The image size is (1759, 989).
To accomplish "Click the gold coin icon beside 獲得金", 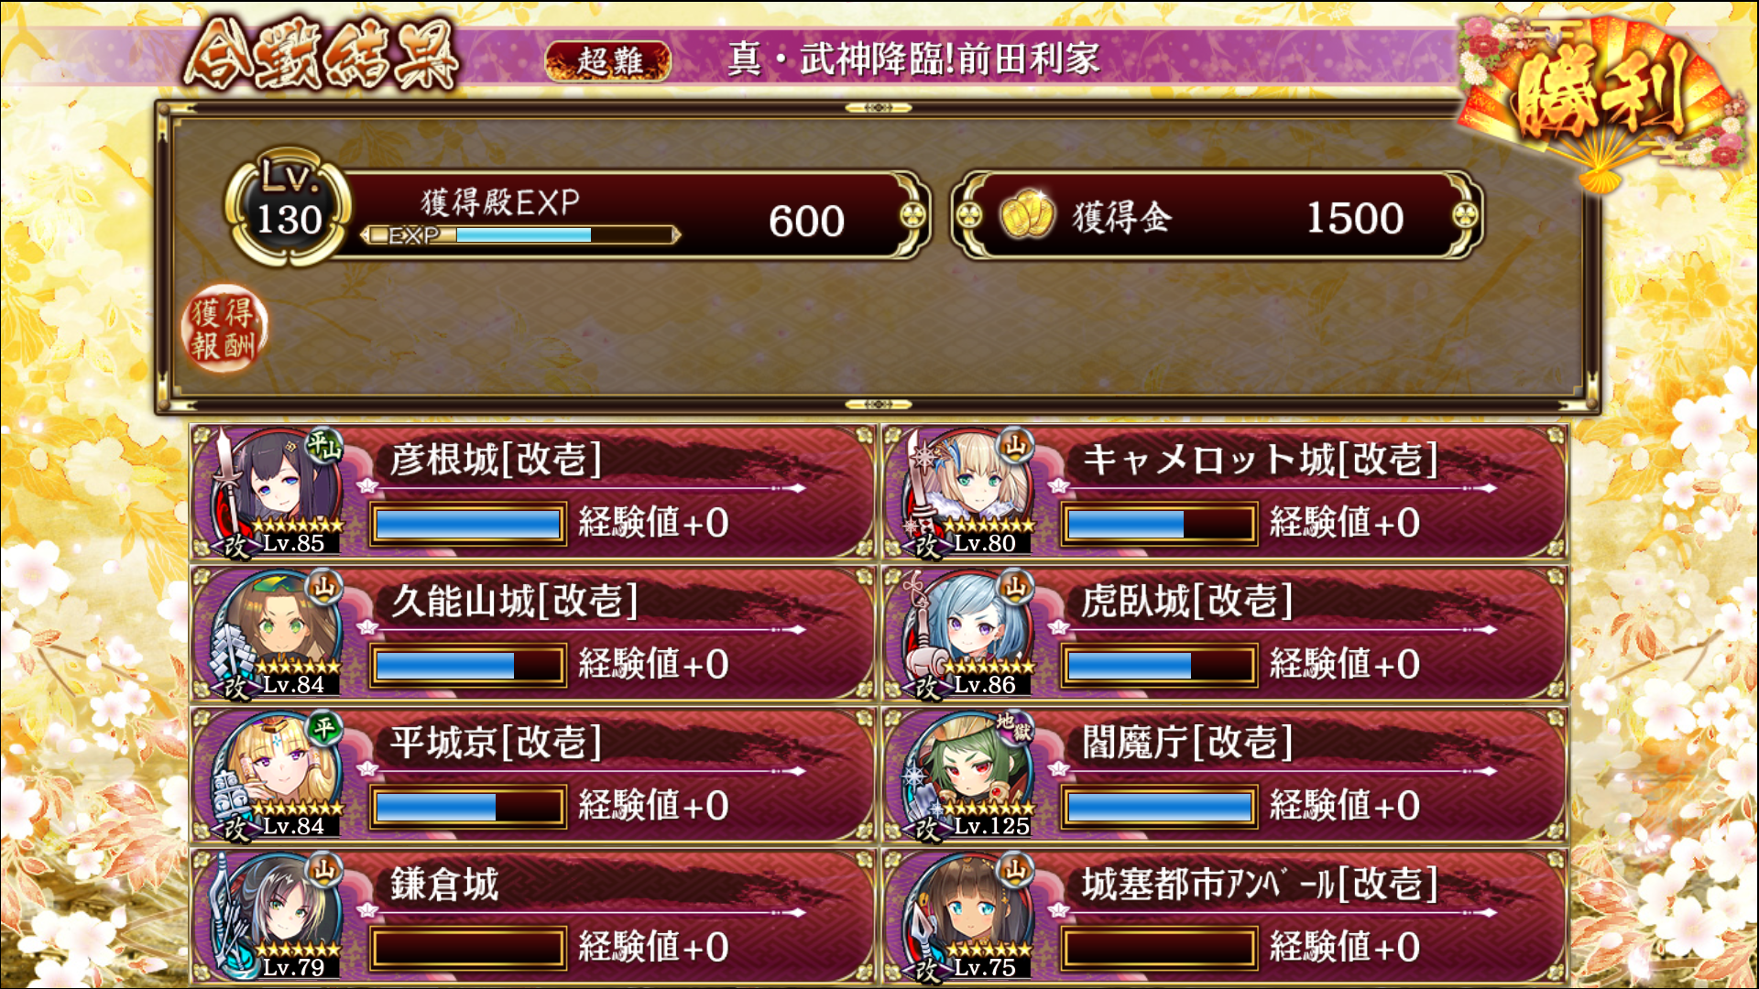I will pyautogui.click(x=1027, y=216).
